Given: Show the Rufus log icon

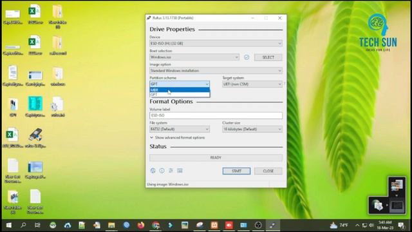Looking at the screenshot, I should point(180,171).
